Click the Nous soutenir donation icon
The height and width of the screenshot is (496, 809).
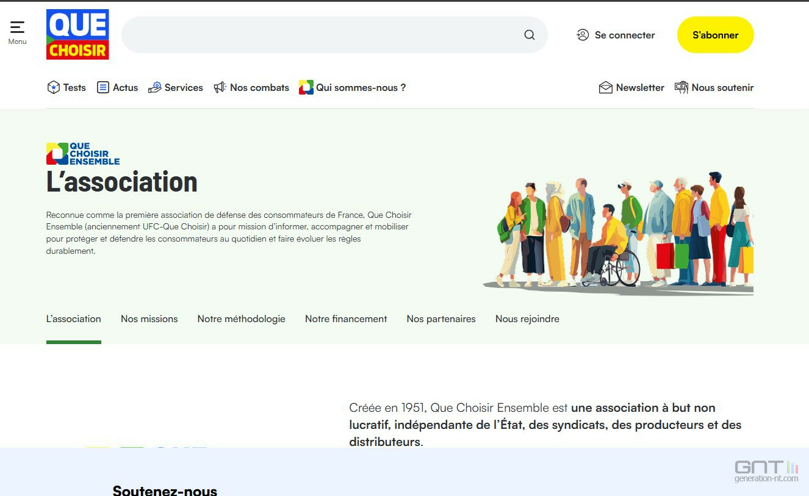pos(681,87)
